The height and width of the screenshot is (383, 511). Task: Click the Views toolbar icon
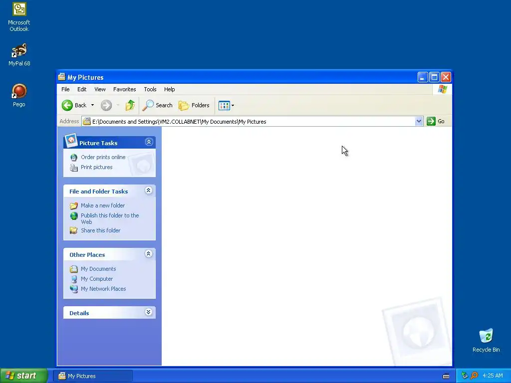click(x=224, y=105)
